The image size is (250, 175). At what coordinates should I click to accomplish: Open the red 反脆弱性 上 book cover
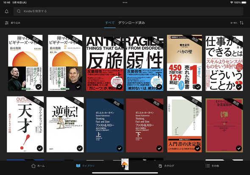pyautogui.click(x=105, y=64)
